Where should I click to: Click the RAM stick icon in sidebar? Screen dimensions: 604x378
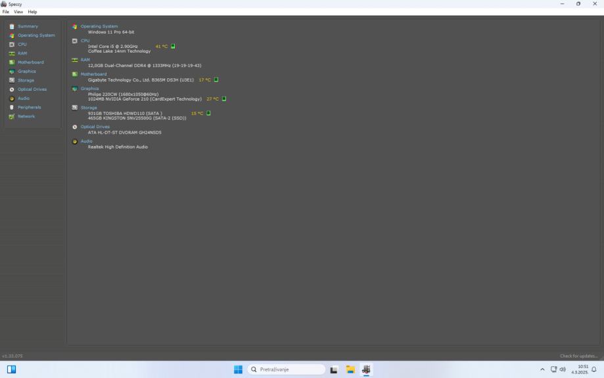12,53
